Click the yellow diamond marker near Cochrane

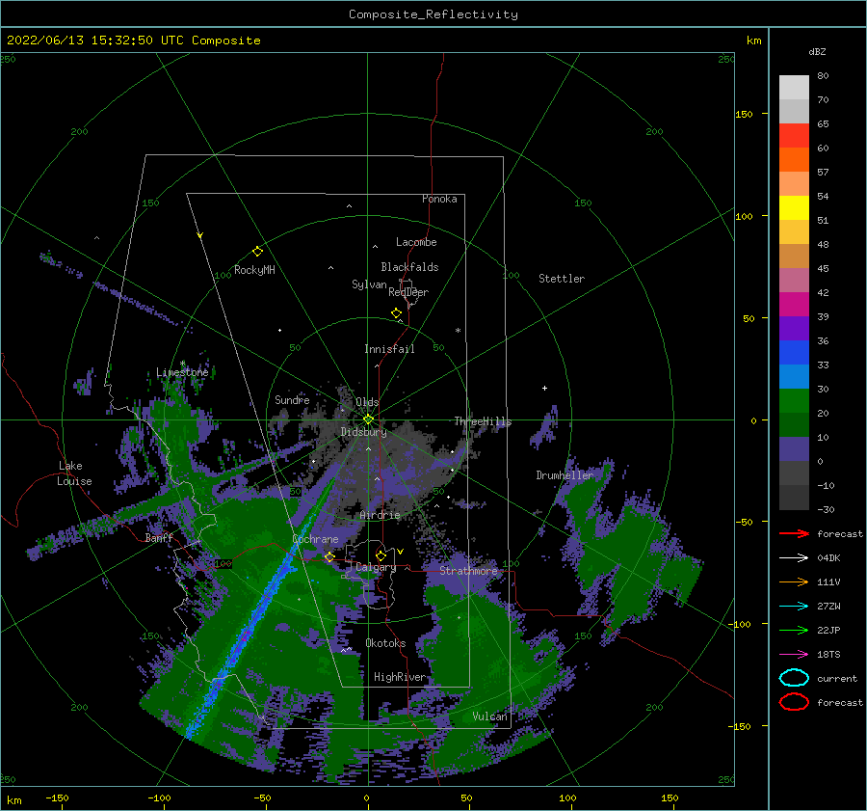(329, 556)
